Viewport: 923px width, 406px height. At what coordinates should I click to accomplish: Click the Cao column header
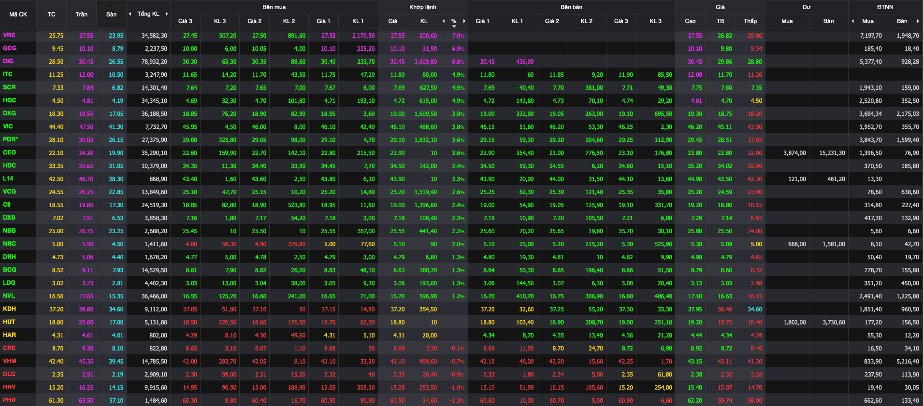coord(690,21)
